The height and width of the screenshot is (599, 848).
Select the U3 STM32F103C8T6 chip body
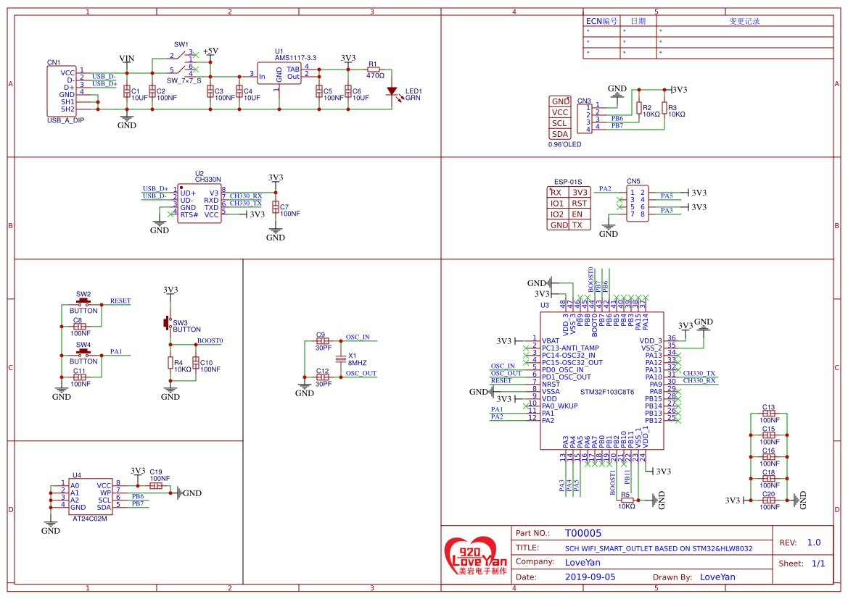[x=602, y=380]
